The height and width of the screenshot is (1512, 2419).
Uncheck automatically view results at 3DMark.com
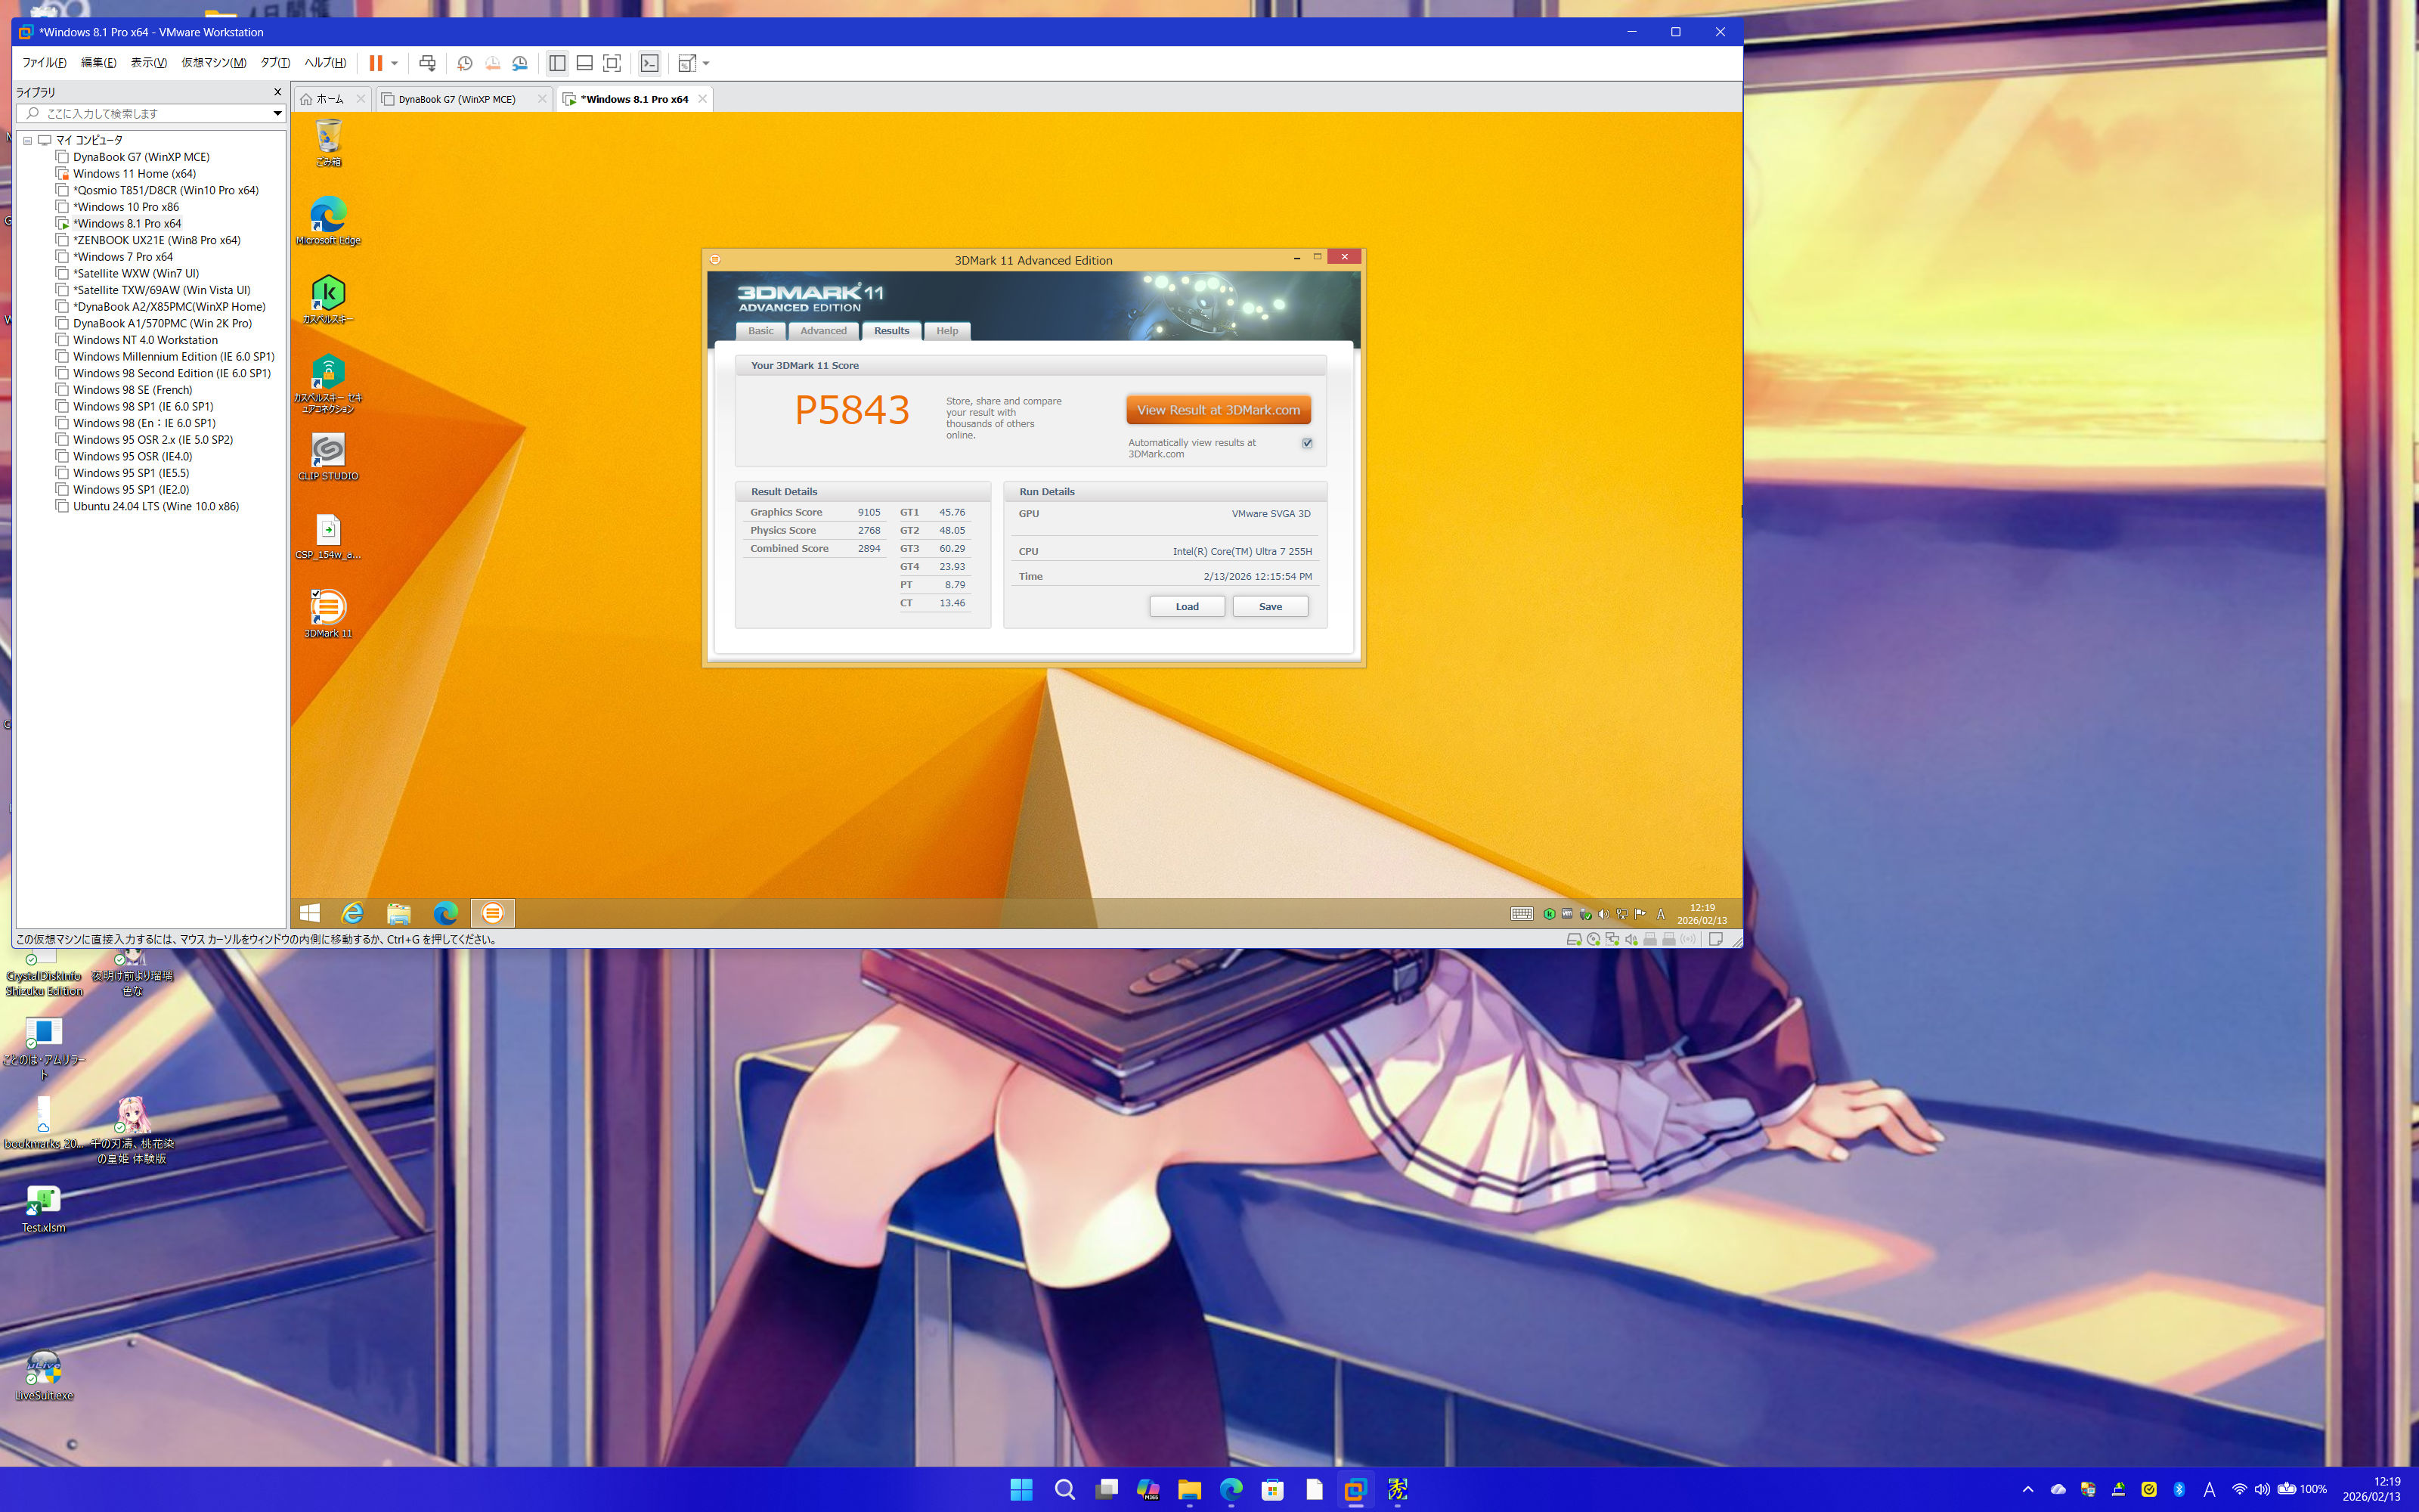click(1306, 443)
